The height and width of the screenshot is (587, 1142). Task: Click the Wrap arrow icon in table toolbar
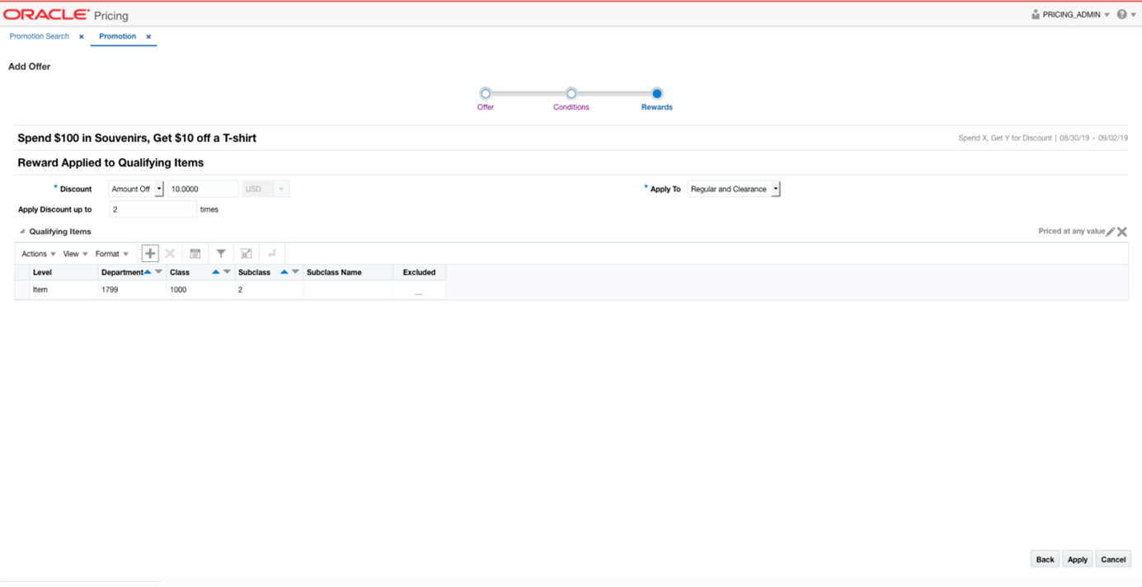[271, 254]
